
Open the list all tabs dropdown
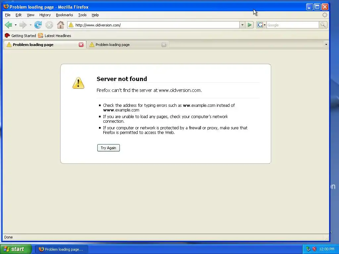(x=326, y=45)
